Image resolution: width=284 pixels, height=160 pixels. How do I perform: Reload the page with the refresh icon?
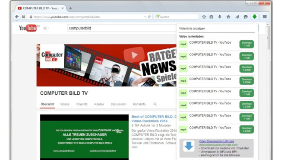pos(149,17)
